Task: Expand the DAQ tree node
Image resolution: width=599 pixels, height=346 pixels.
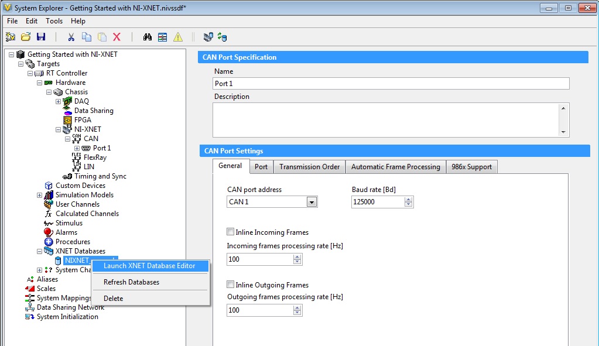Action: (x=58, y=101)
